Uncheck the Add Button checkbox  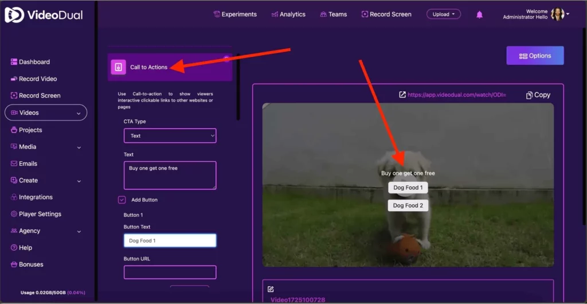[x=122, y=200]
